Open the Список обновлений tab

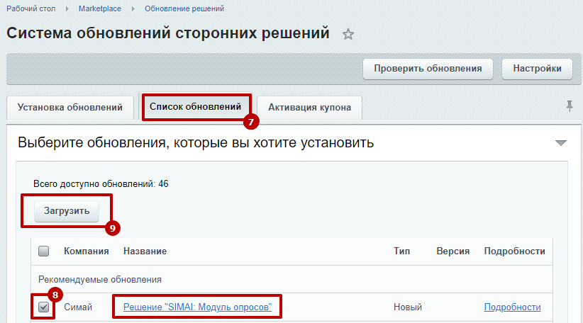[x=195, y=107]
